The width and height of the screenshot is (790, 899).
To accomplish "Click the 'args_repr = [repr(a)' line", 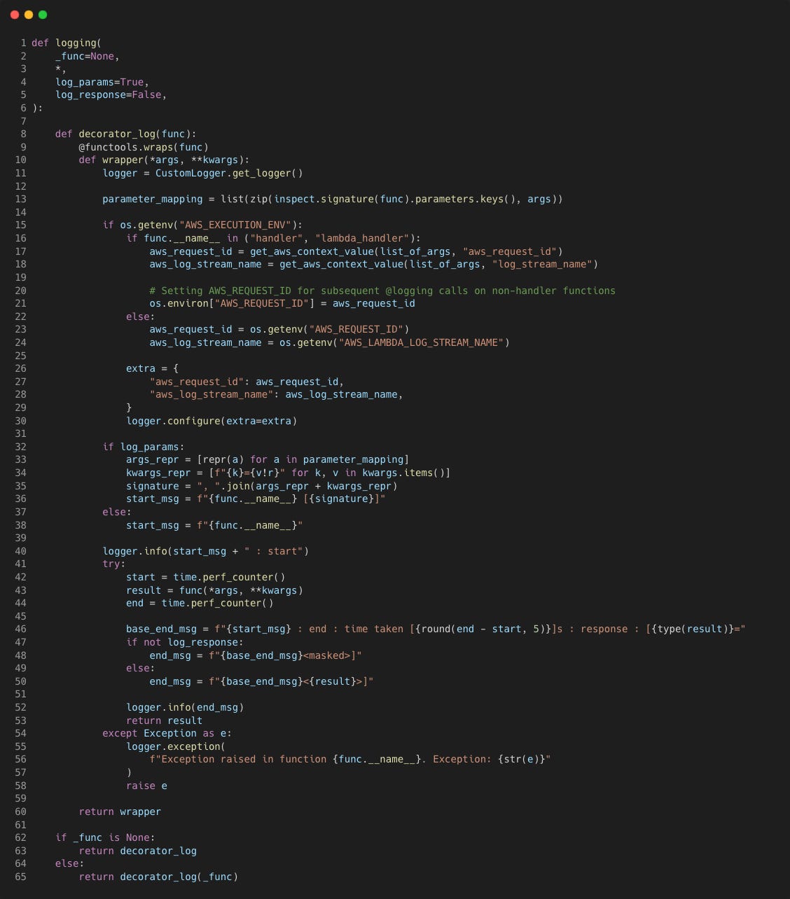I will [x=268, y=459].
